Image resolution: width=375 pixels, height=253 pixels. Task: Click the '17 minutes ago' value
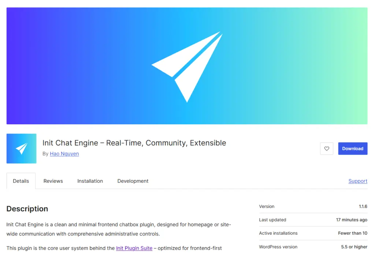(352, 220)
